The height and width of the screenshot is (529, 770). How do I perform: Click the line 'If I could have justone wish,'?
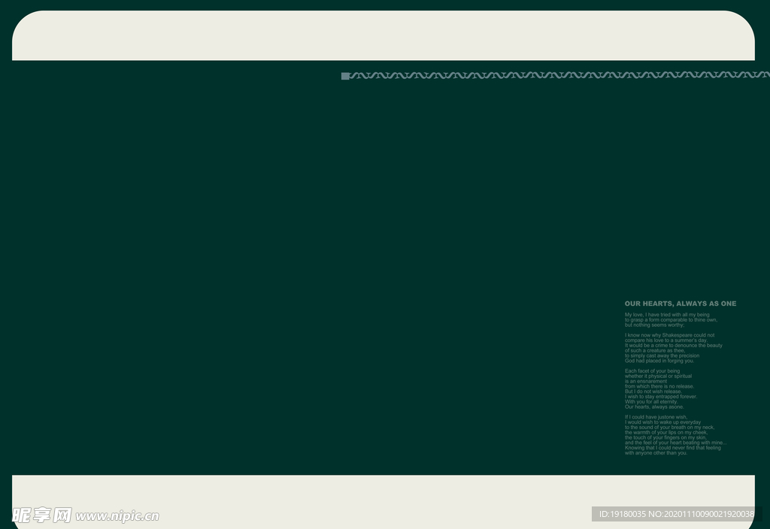(x=656, y=417)
